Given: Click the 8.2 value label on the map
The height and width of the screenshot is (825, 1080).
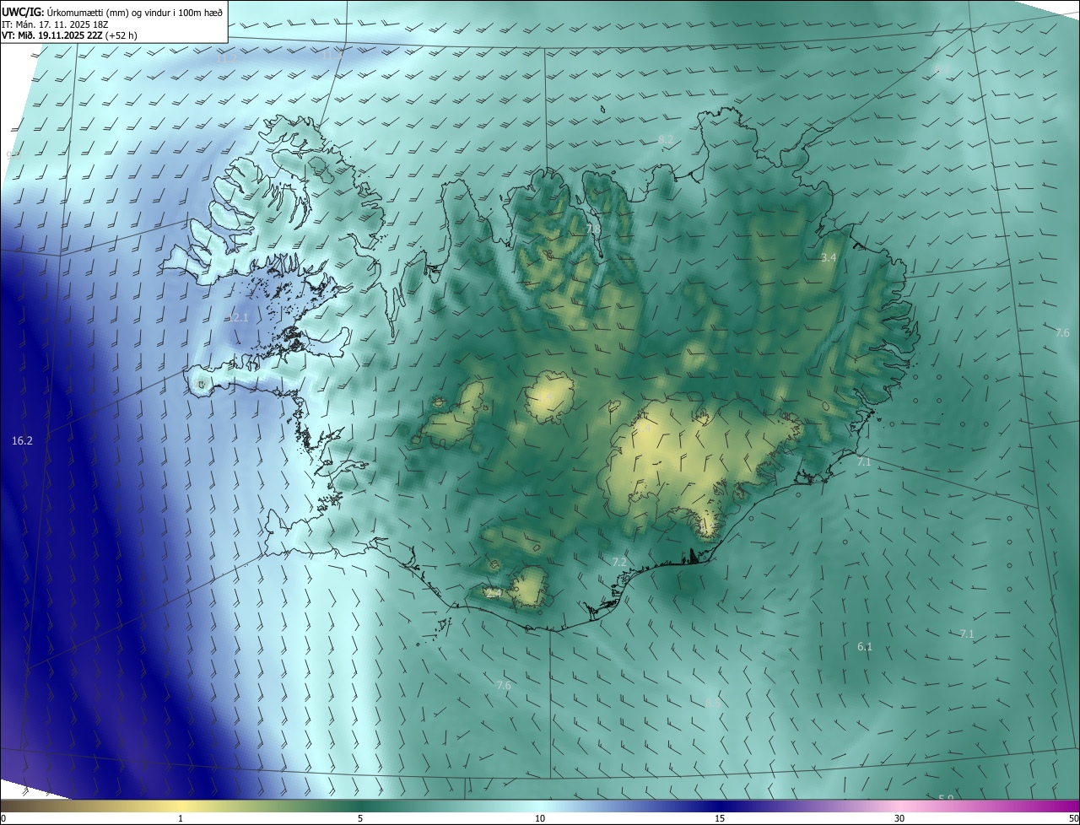Looking at the screenshot, I should (666, 138).
